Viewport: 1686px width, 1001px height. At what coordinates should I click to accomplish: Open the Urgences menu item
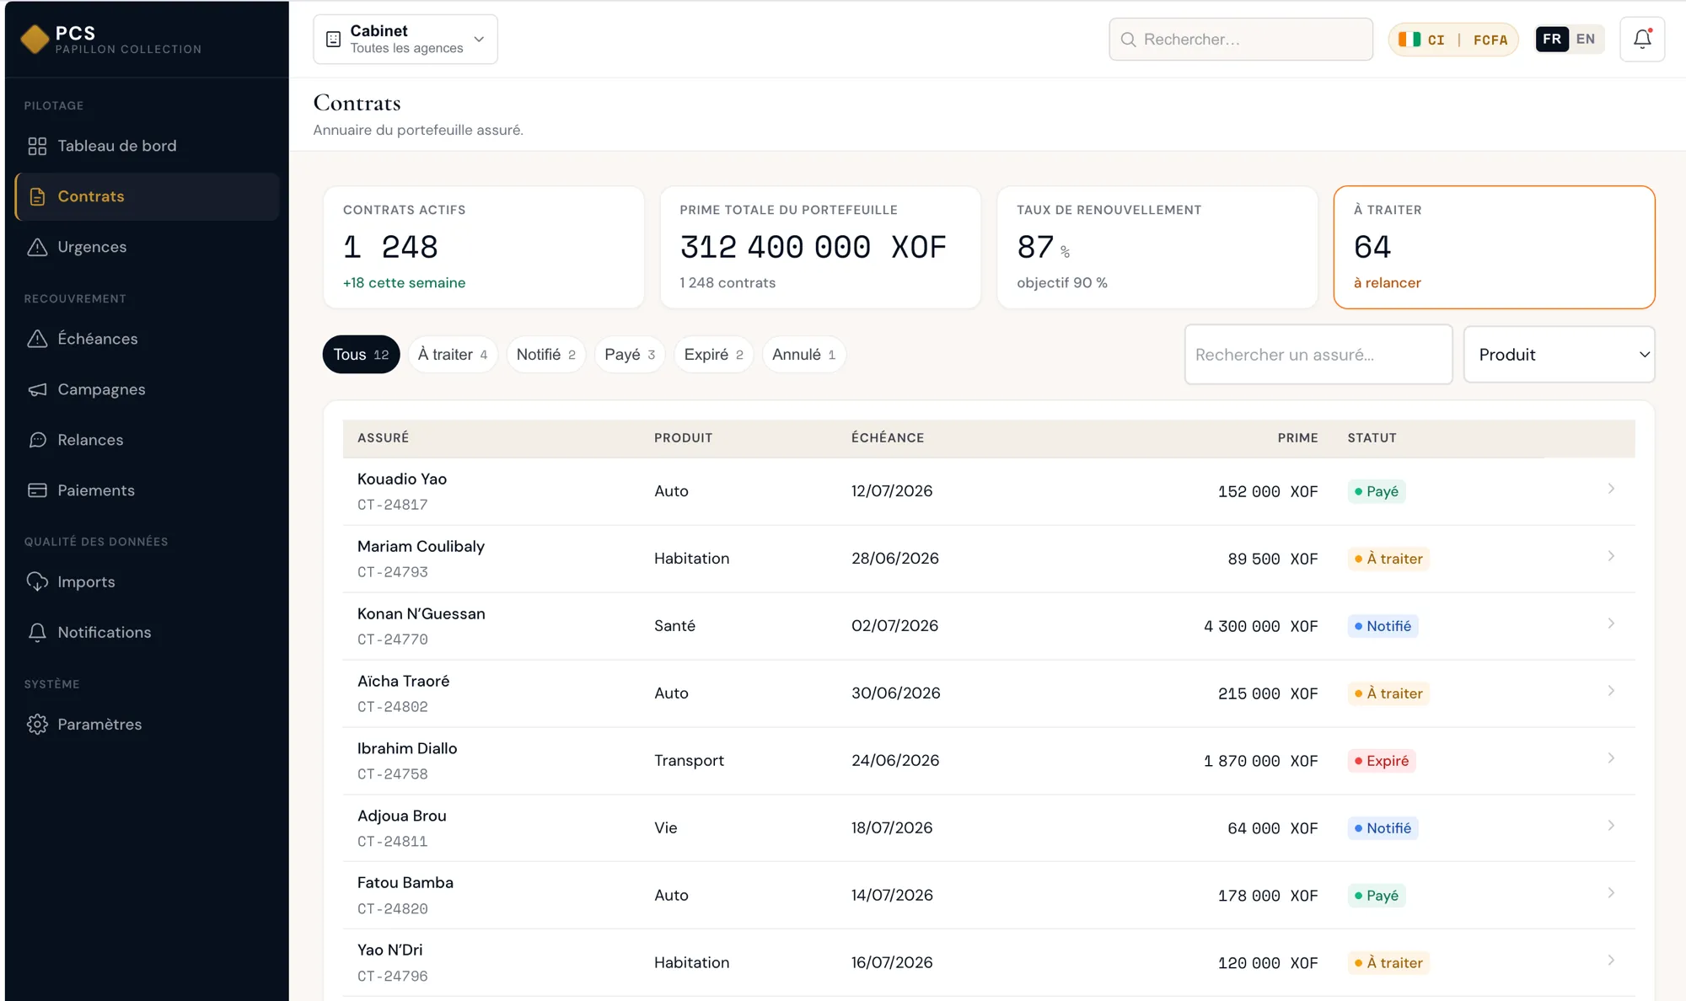pyautogui.click(x=147, y=247)
